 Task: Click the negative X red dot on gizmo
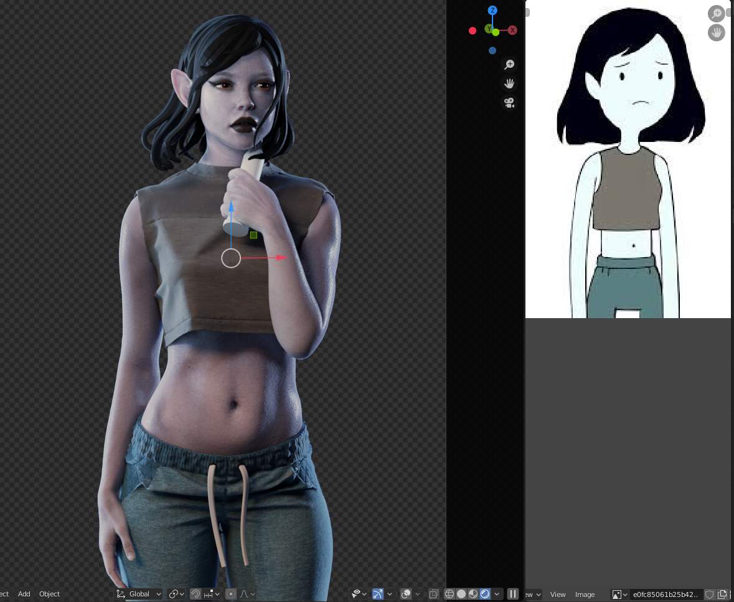pos(473,31)
